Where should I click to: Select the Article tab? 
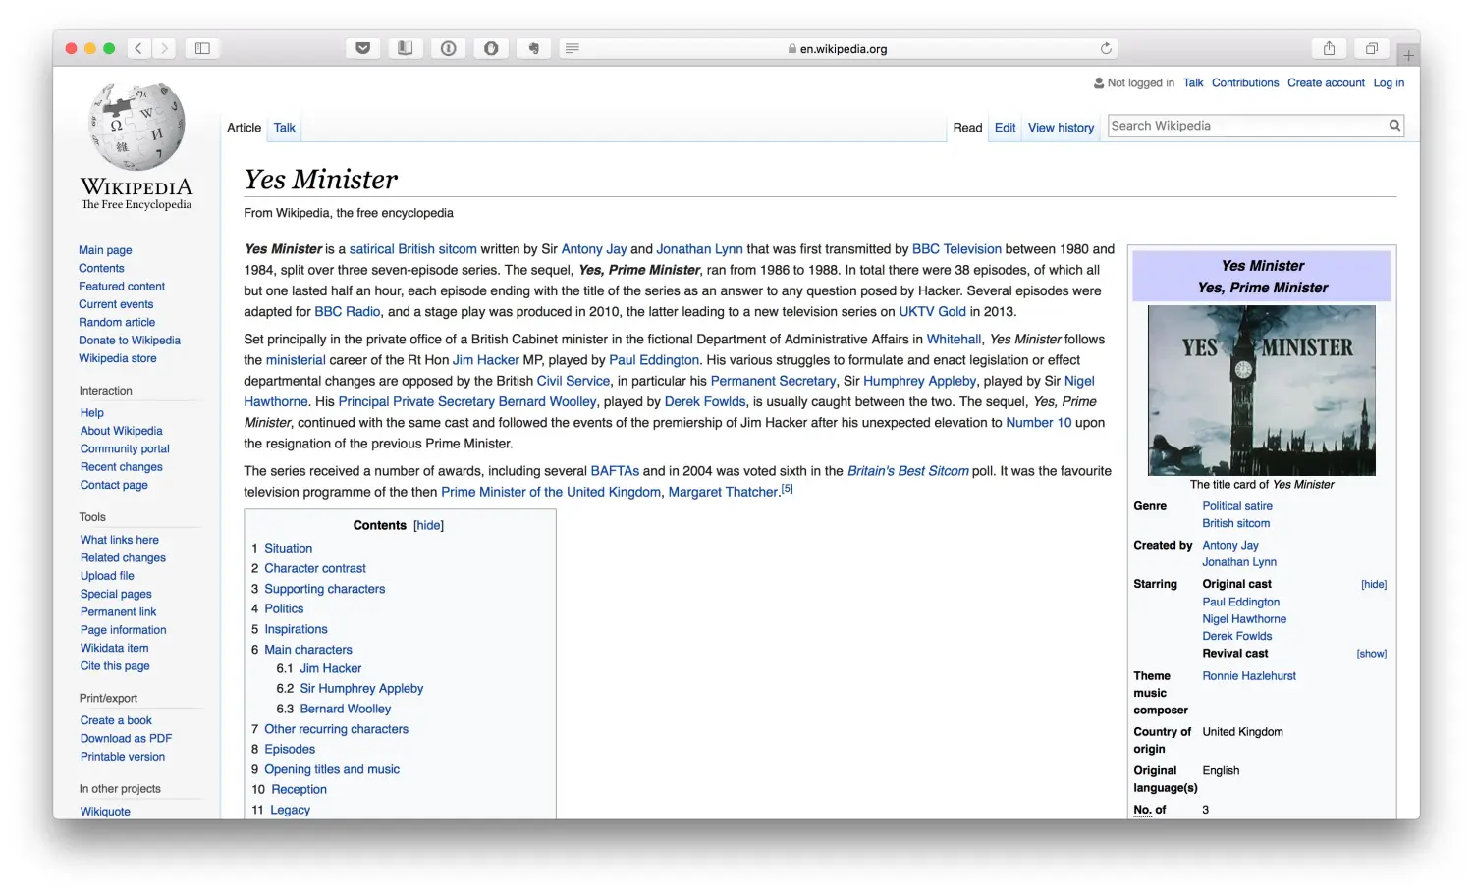(x=244, y=128)
